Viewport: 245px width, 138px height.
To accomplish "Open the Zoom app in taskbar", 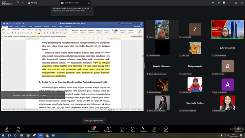I will point(41,135).
